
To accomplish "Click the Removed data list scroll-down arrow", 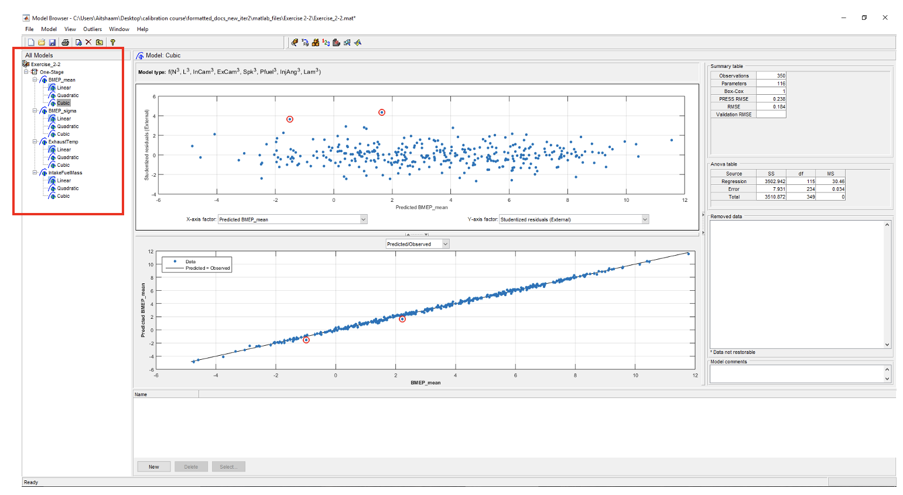I will point(887,345).
